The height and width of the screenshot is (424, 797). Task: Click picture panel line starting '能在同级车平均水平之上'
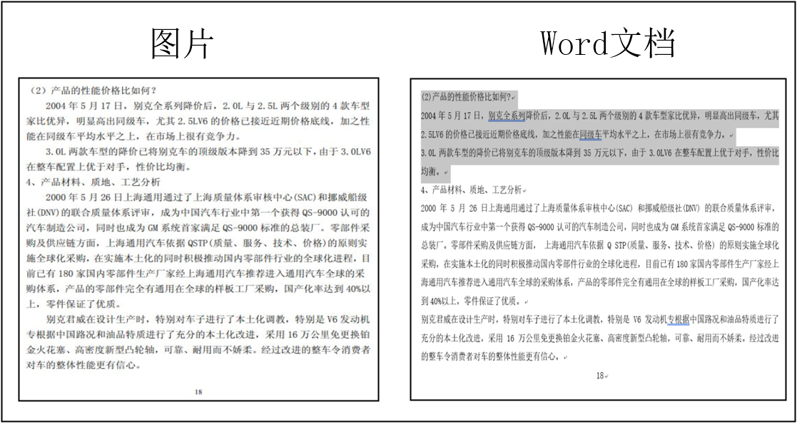133,136
